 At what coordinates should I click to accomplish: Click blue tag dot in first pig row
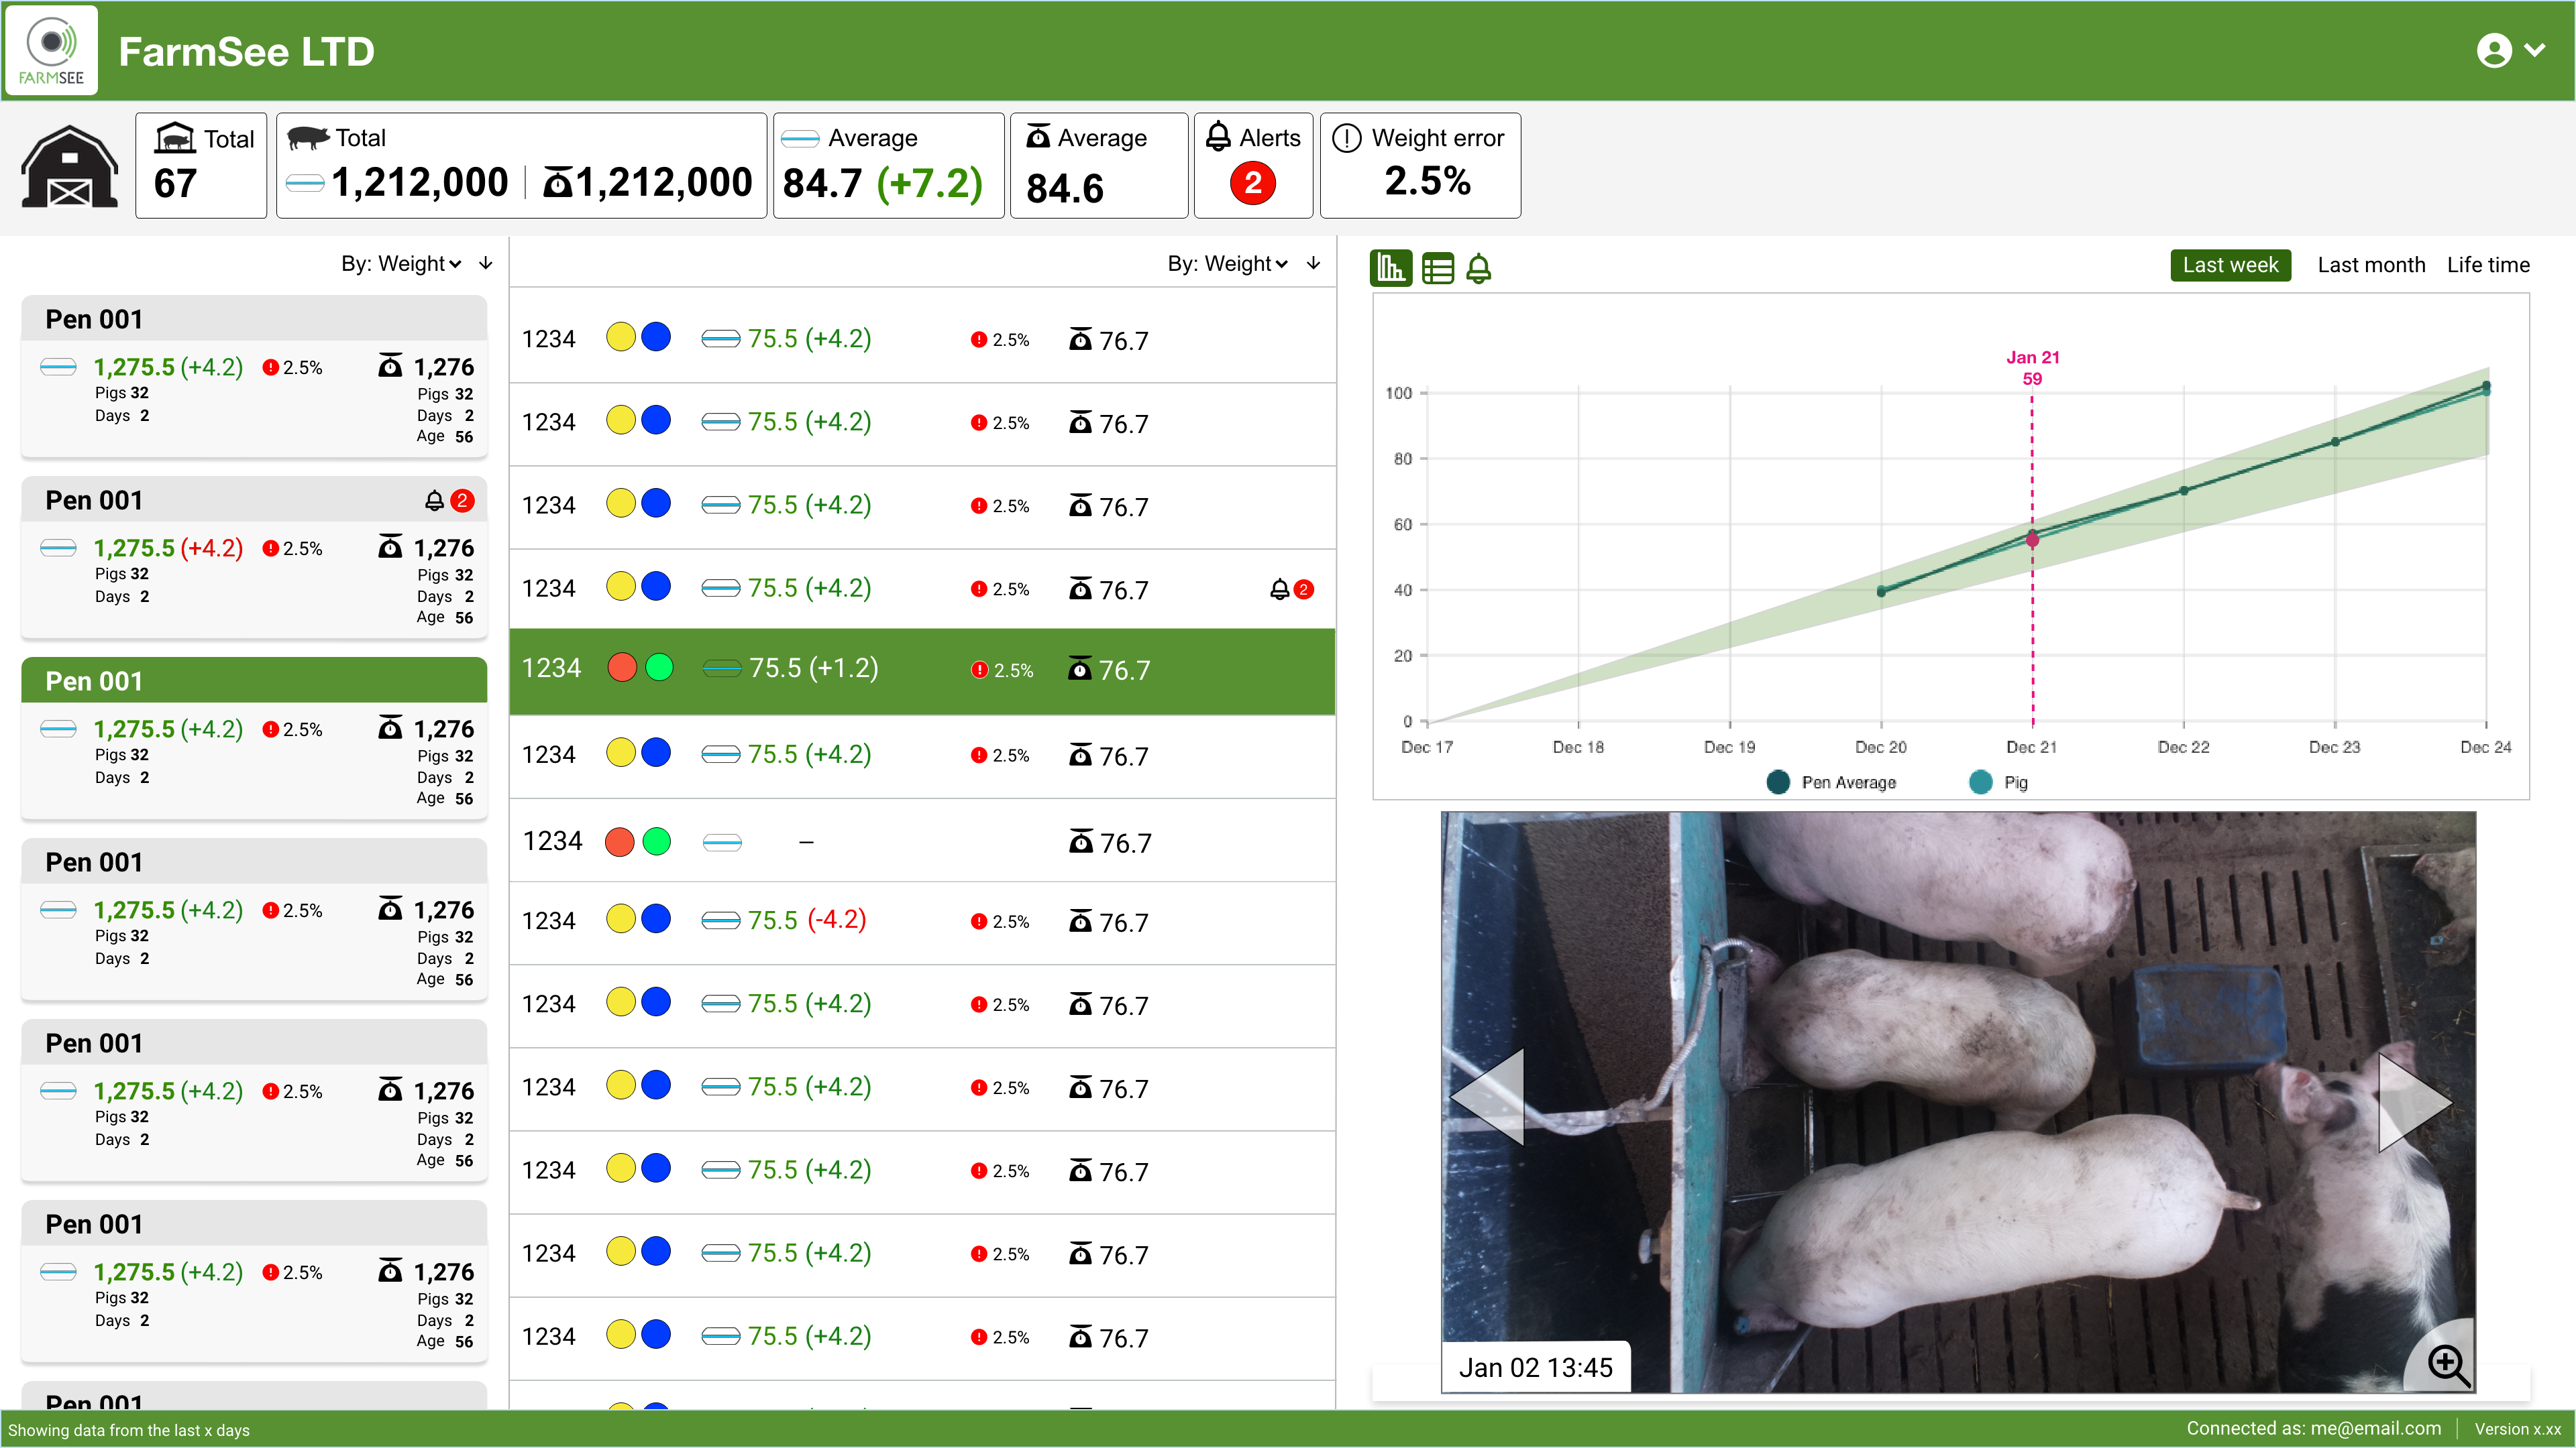[x=656, y=337]
